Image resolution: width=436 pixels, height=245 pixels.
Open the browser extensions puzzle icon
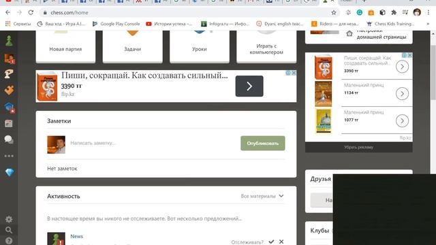click(394, 12)
